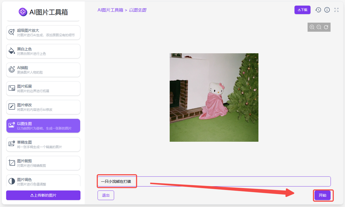Click the 图片拓展 expand icon
The height and width of the screenshot is (207, 345).
pos(12,88)
